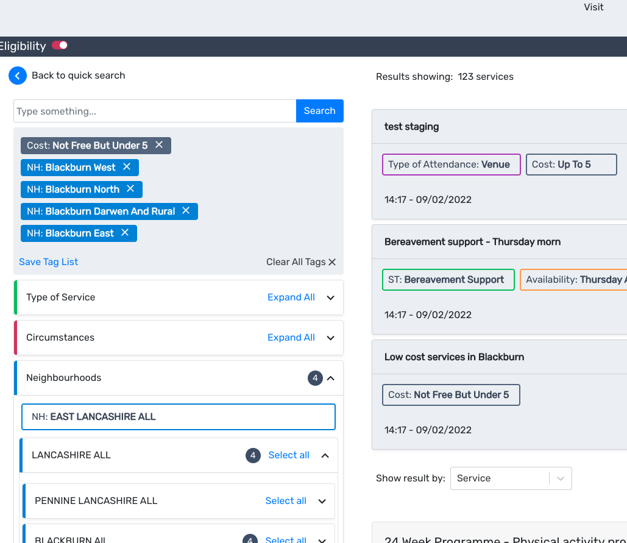
Task: Click the Save Tag List link
Action: (x=49, y=262)
